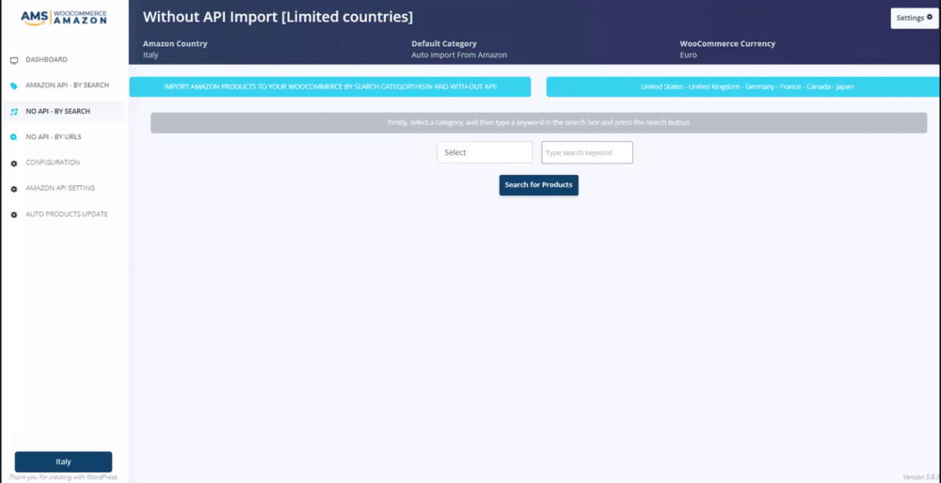Click the Amazon API Setting gear icon
941x483 pixels.
pyautogui.click(x=14, y=189)
